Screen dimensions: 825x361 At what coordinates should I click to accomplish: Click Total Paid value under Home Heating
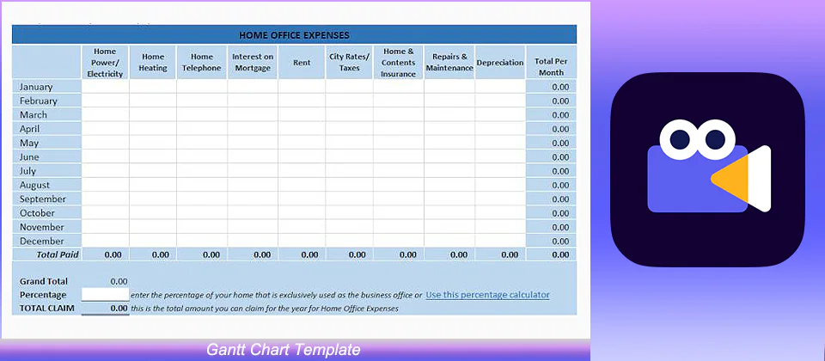point(153,254)
